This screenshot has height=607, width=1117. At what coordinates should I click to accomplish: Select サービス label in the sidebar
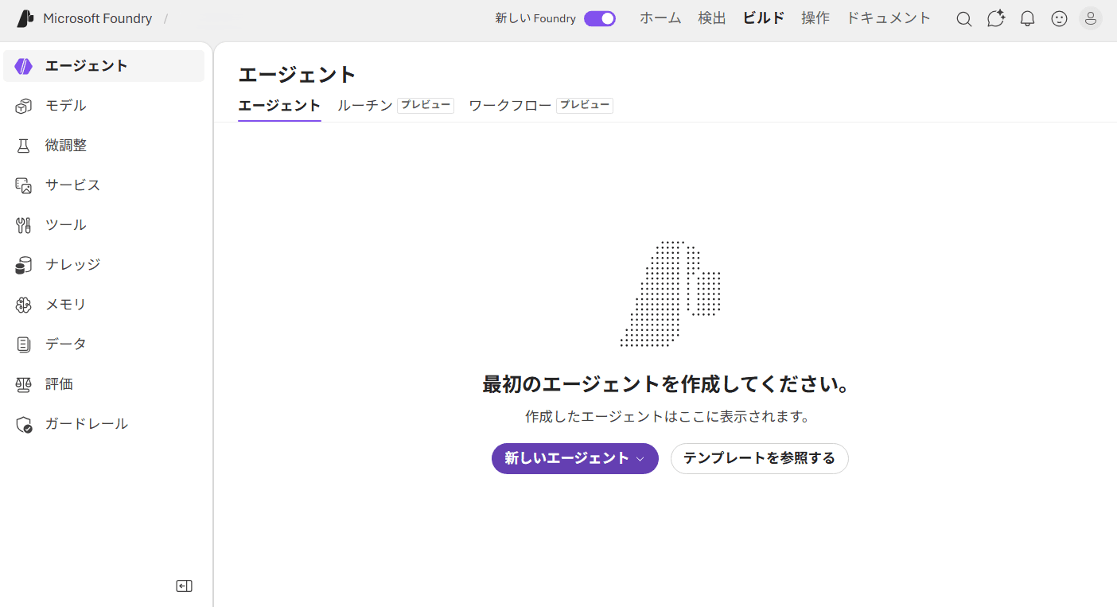pos(73,185)
